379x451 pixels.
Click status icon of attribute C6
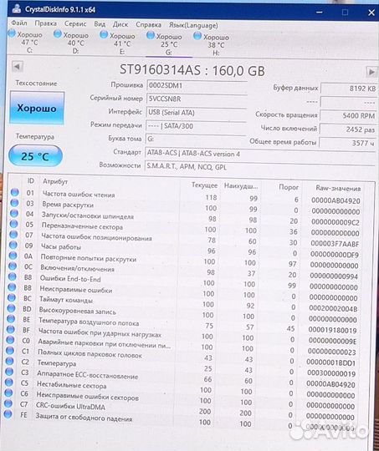click(9, 393)
